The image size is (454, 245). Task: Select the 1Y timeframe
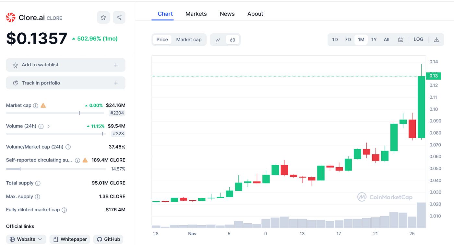click(374, 39)
